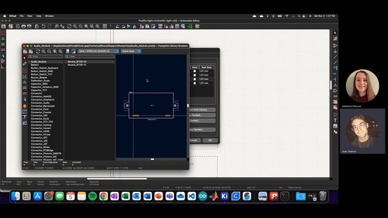Click the Refresh icon in Footprint Library Browser
This screenshot has height=218, width=388.
[38, 51]
